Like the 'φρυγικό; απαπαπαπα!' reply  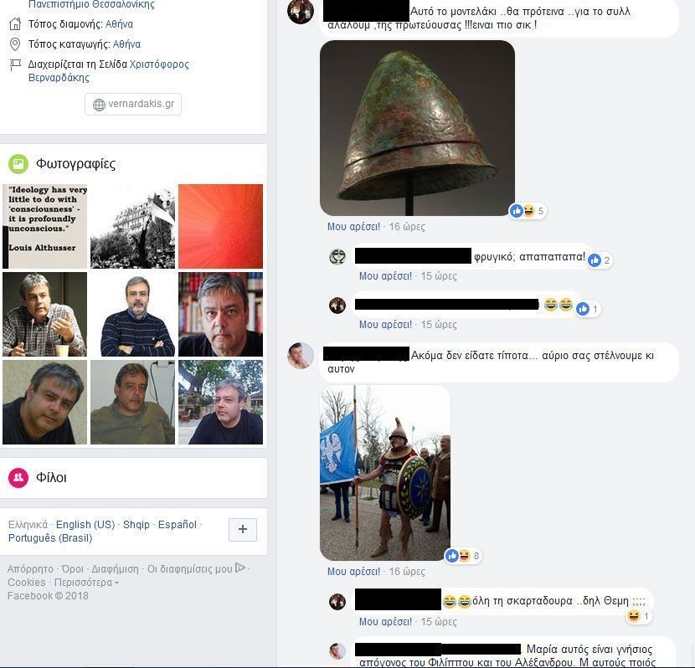(x=386, y=276)
